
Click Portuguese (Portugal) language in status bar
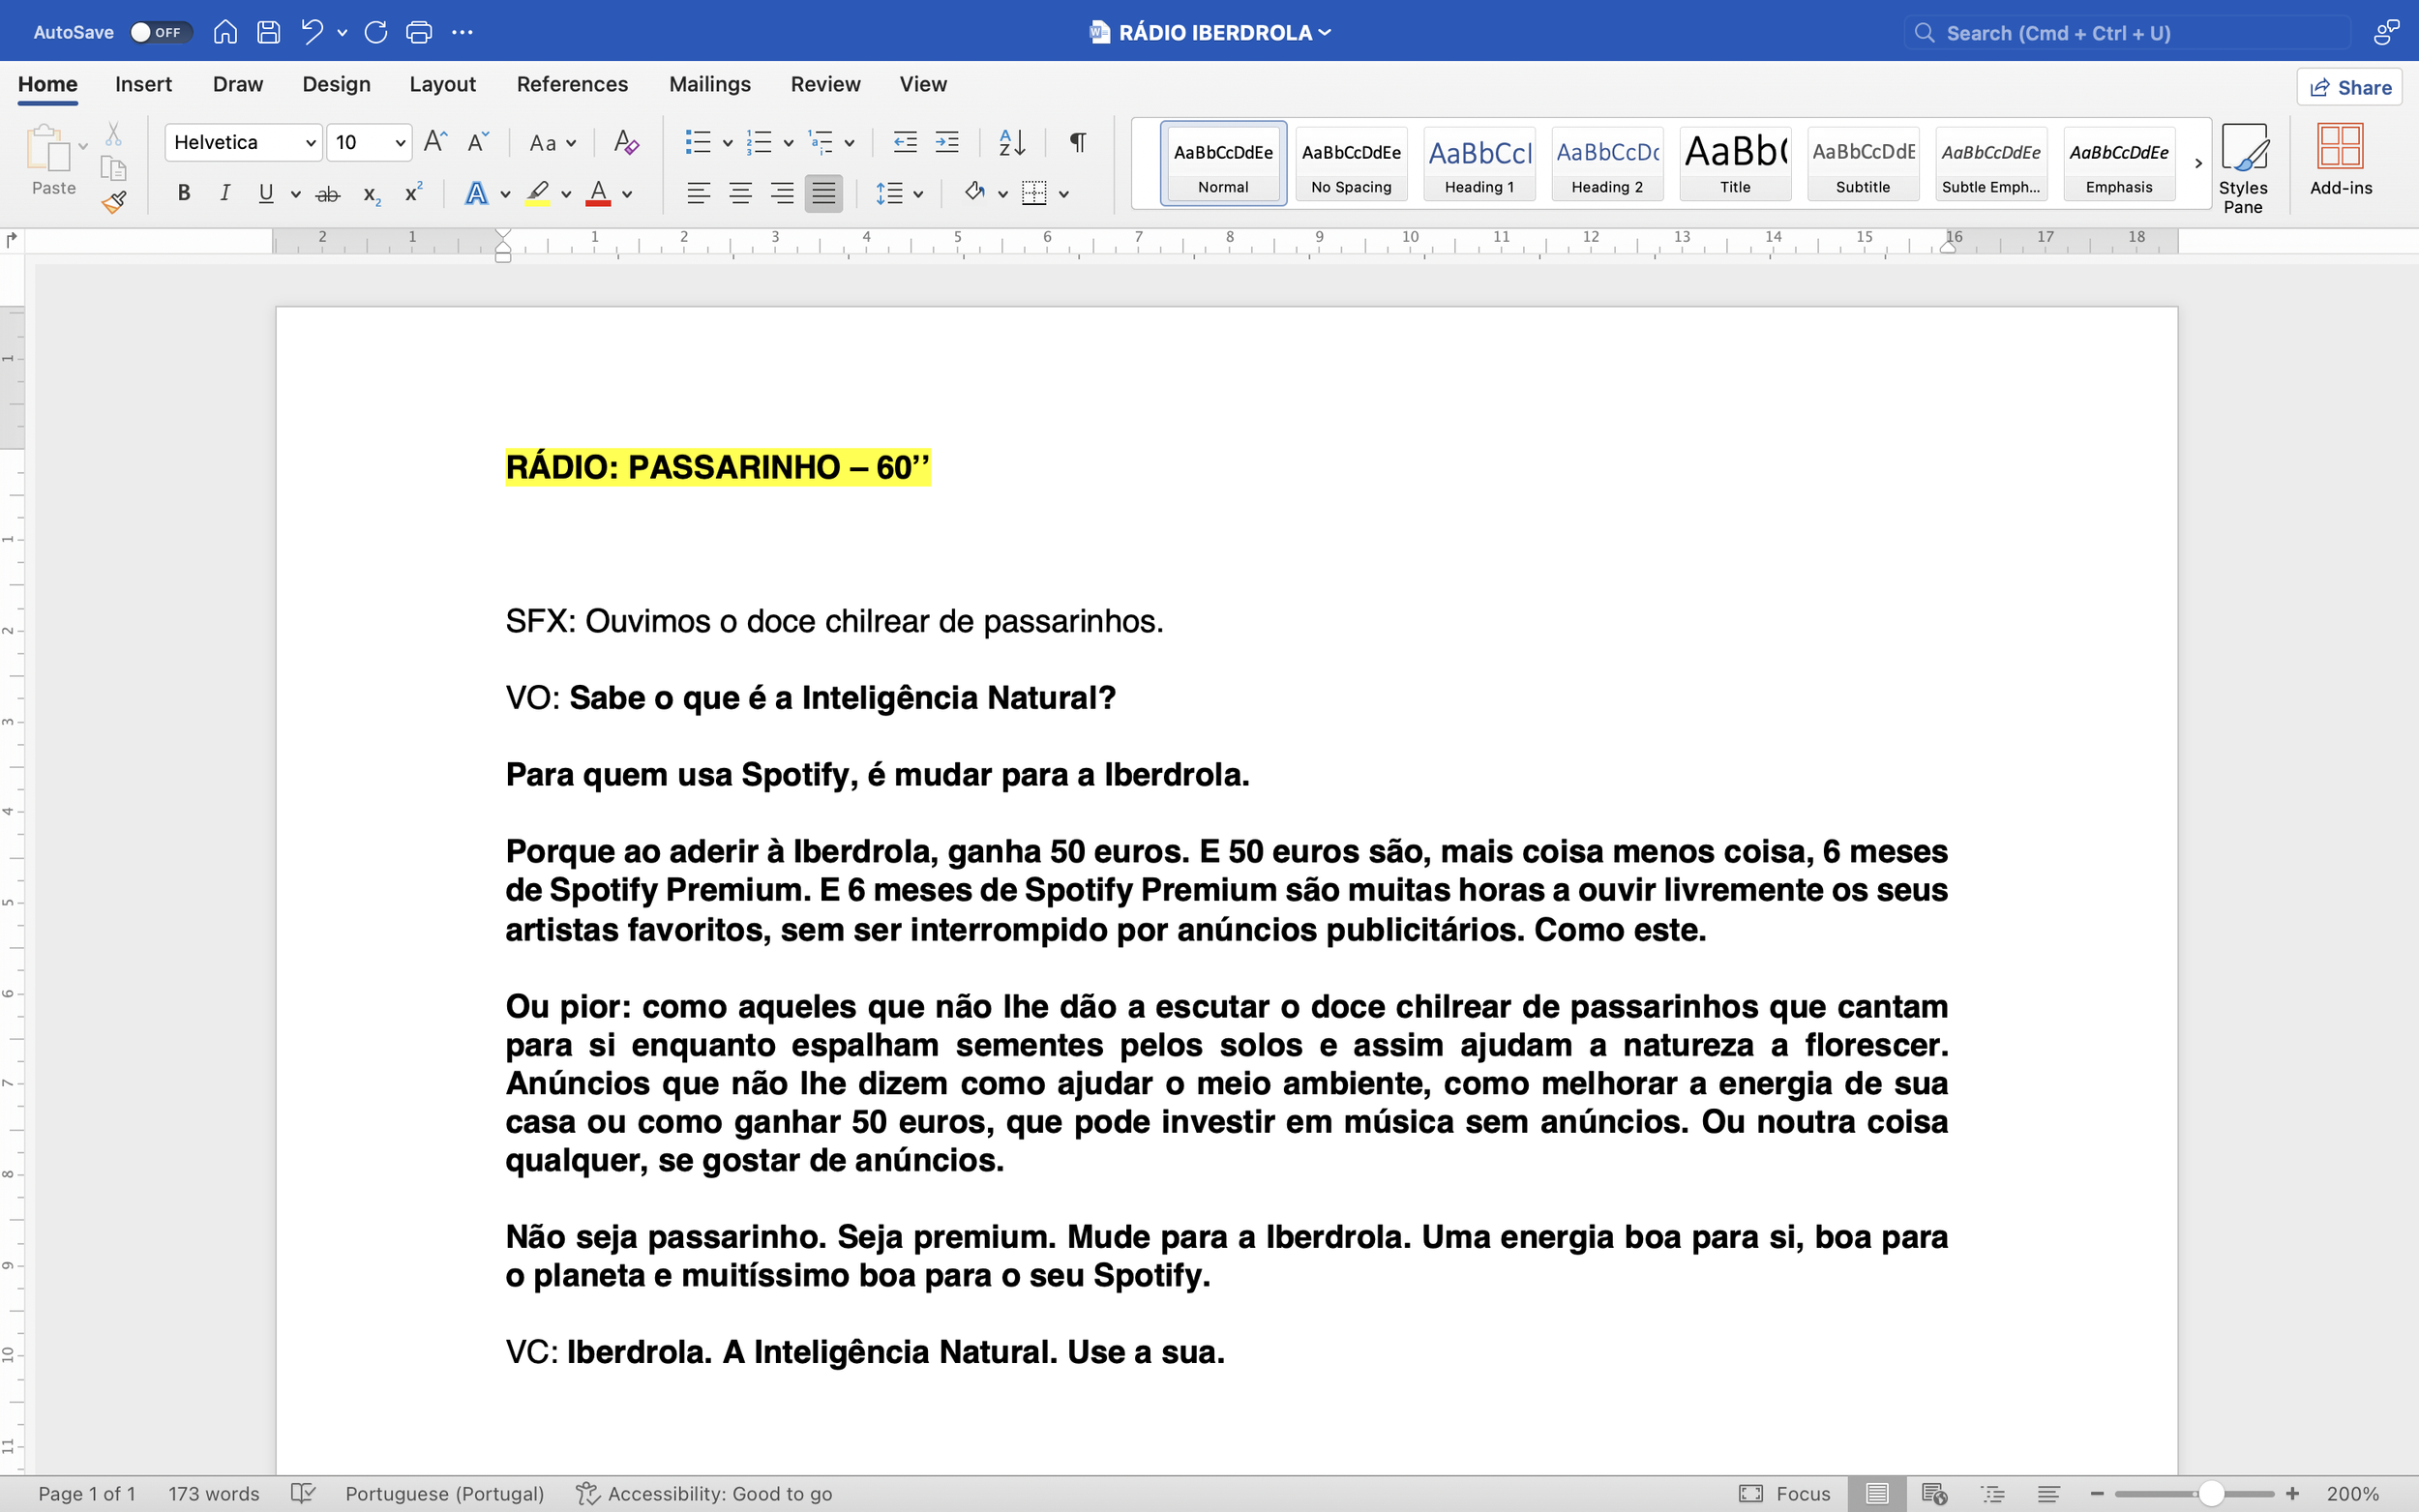point(444,1493)
